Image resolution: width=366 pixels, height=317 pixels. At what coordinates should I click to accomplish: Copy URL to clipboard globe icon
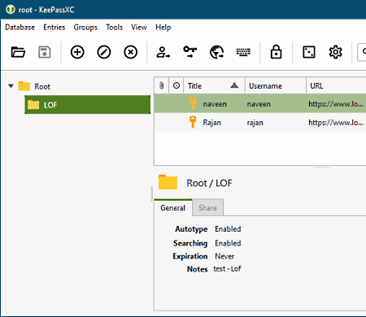tap(216, 52)
